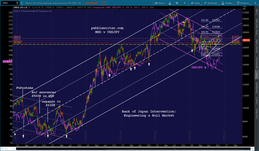
Task: Click the 103.136 USDJPY price bubble
Action: point(7,61)
